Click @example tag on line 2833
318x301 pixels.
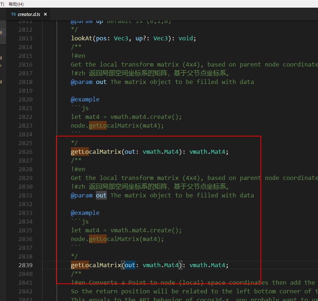pos(85,213)
